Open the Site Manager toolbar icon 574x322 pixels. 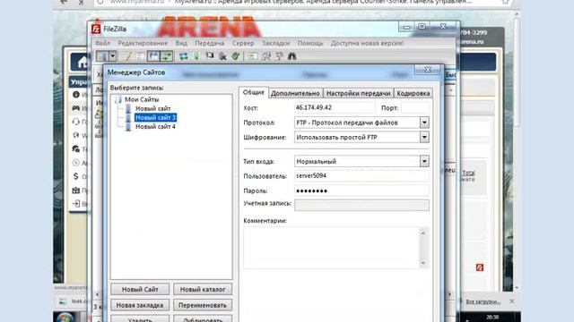tap(101, 56)
